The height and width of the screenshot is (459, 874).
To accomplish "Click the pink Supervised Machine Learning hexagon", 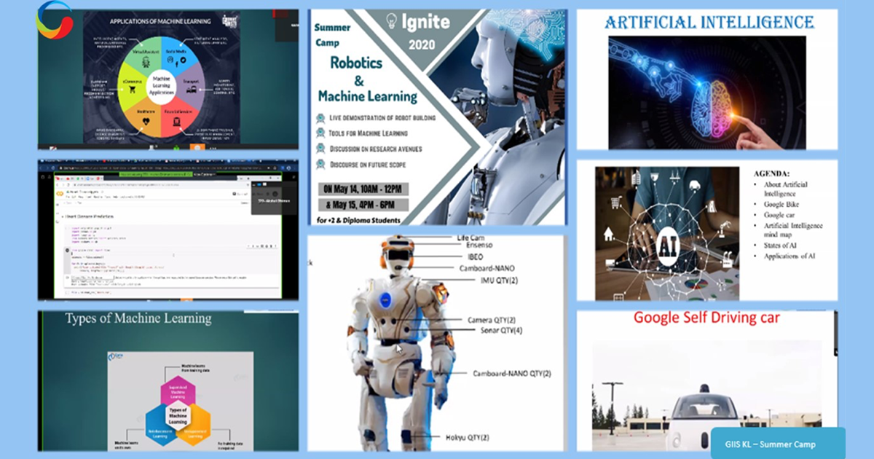I will [178, 392].
